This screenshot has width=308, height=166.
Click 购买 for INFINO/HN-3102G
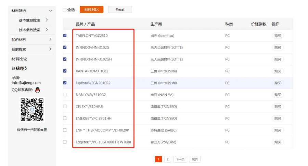pos(278,47)
